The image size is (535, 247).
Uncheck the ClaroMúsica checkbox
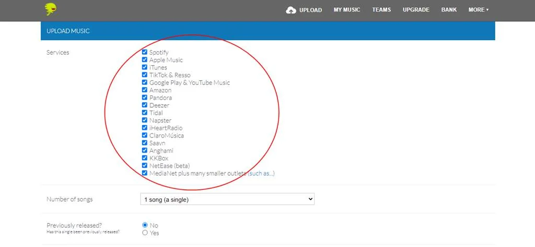(145, 135)
